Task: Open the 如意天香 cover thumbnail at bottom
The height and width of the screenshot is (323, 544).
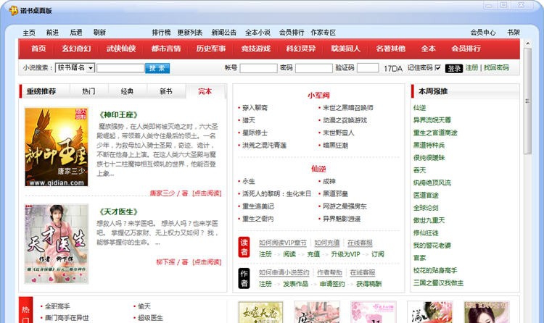Action: coord(260,312)
